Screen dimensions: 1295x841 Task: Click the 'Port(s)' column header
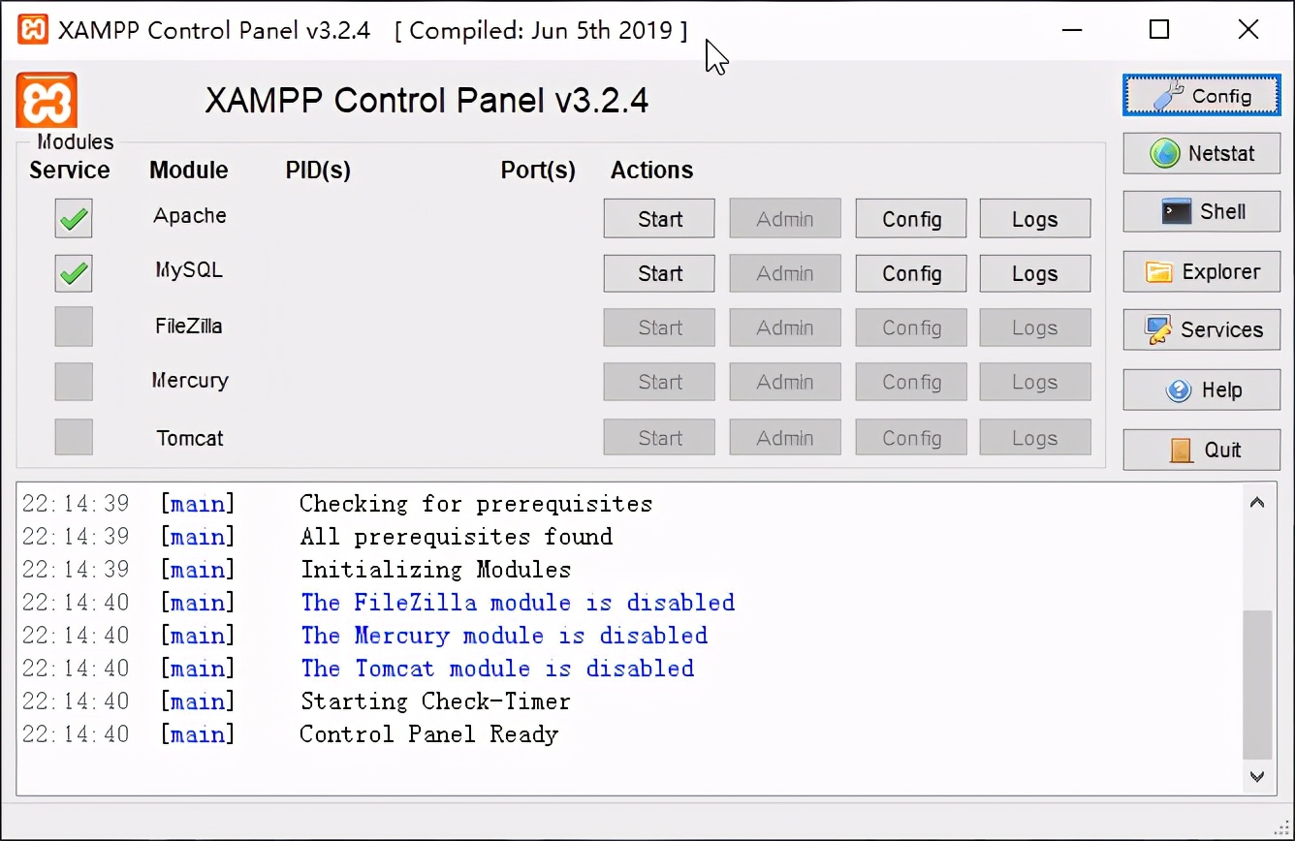click(x=538, y=171)
